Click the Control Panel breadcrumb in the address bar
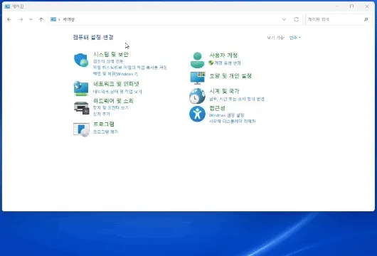Screen dimensions: 377x256 [69, 19]
